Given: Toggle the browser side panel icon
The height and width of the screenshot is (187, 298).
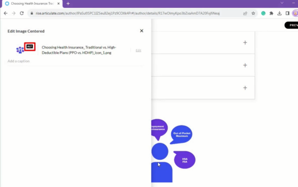Looking at the screenshot, I should 288,13.
